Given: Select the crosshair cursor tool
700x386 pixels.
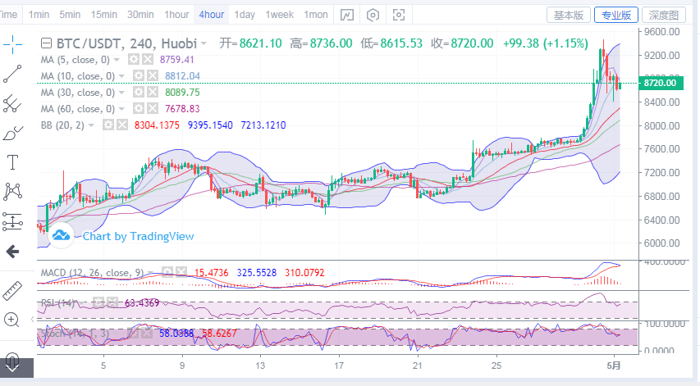Looking at the screenshot, I should click(12, 44).
